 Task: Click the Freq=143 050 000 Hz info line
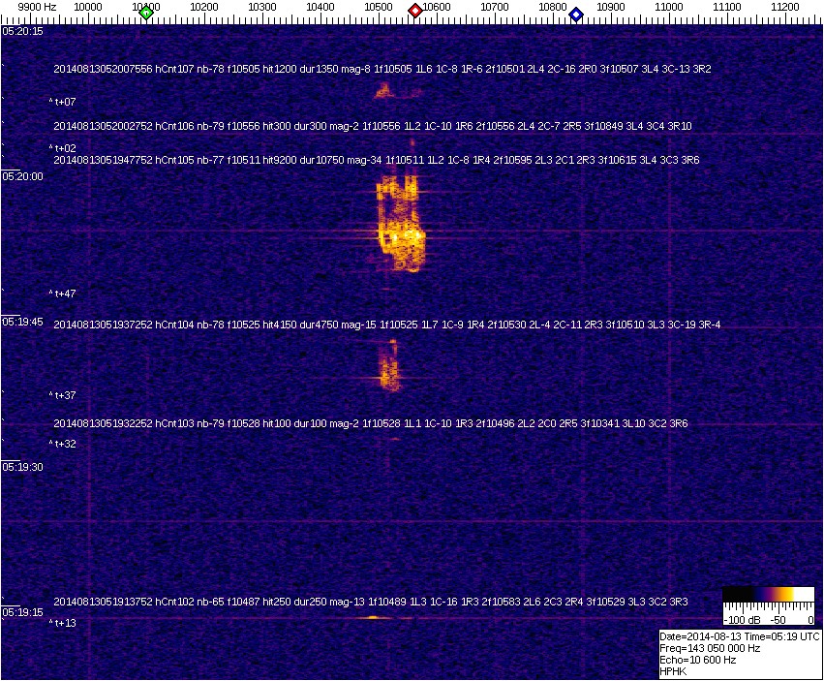coord(709,648)
